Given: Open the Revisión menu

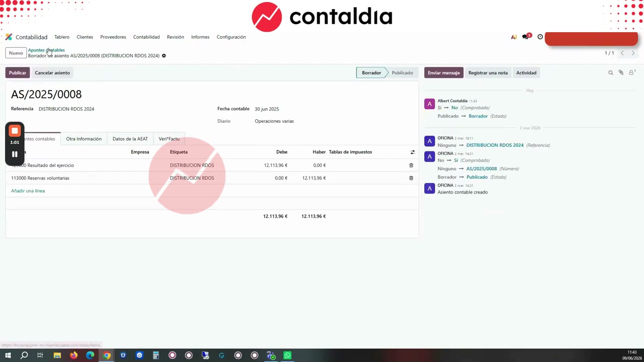Looking at the screenshot, I should click(176, 37).
